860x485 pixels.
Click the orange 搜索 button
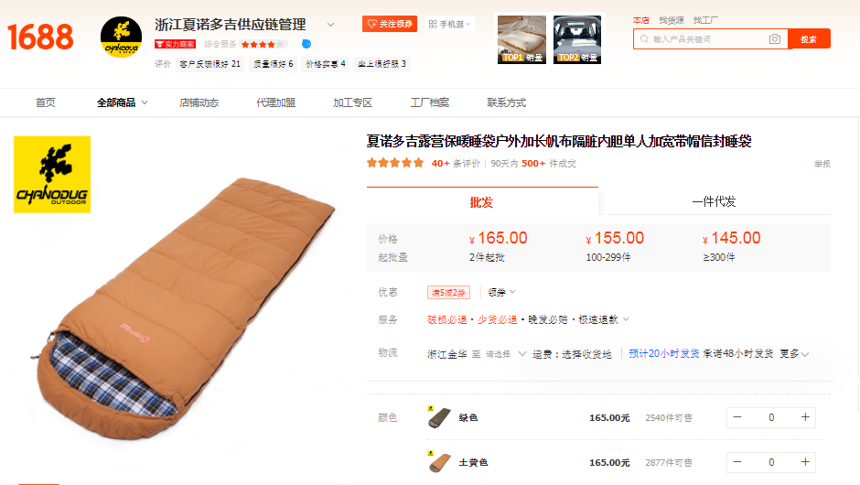[809, 39]
